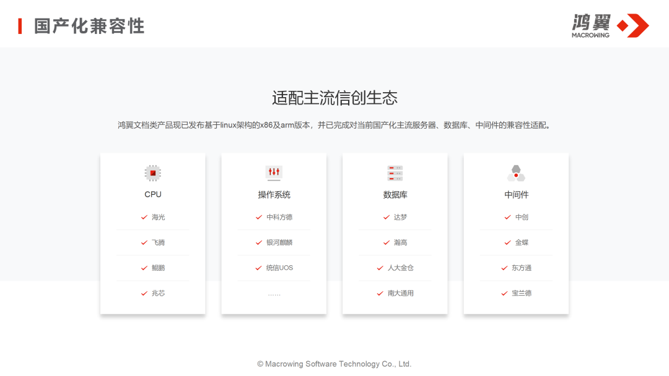Click the 数据库 card heading
669x376 pixels.
(395, 195)
